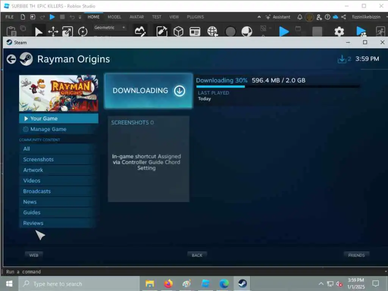Select Your Game in the sidebar

point(59,119)
